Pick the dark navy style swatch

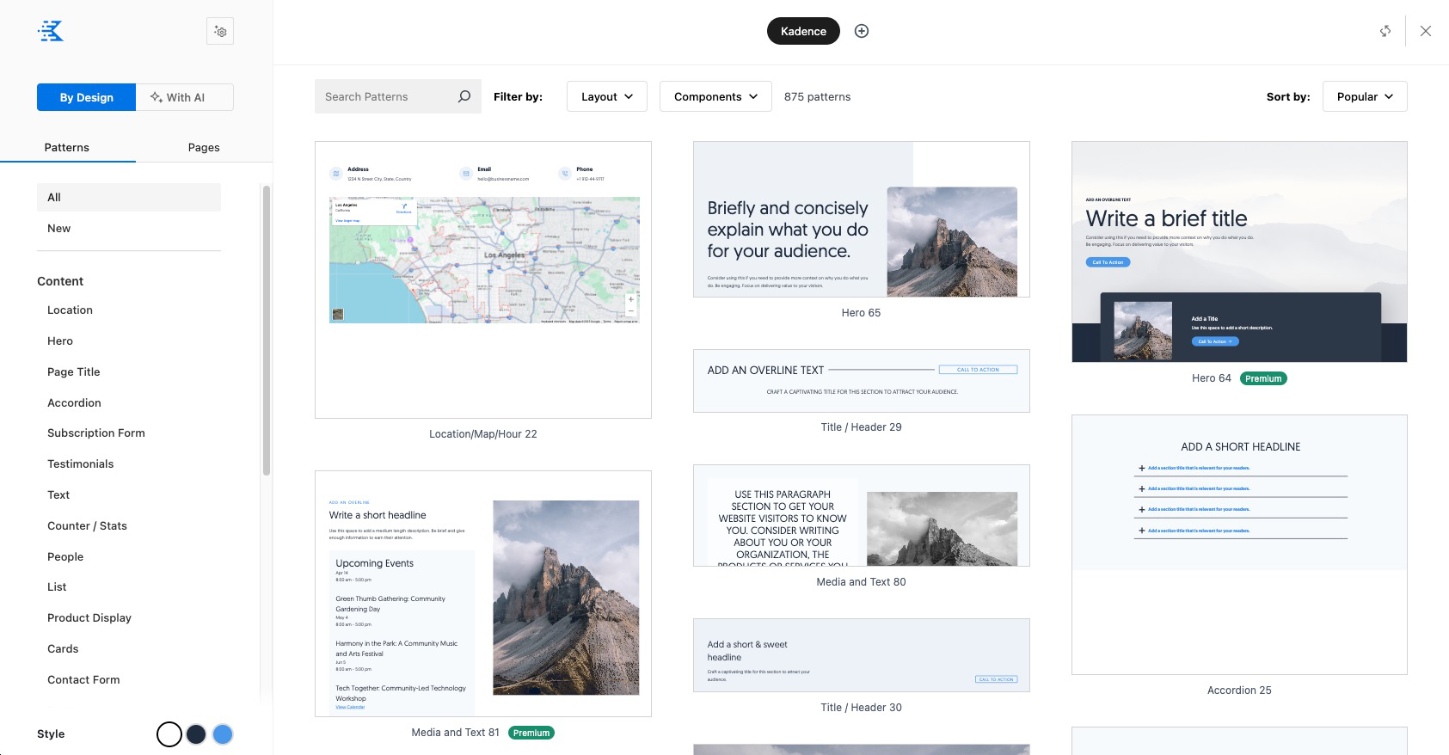(196, 734)
